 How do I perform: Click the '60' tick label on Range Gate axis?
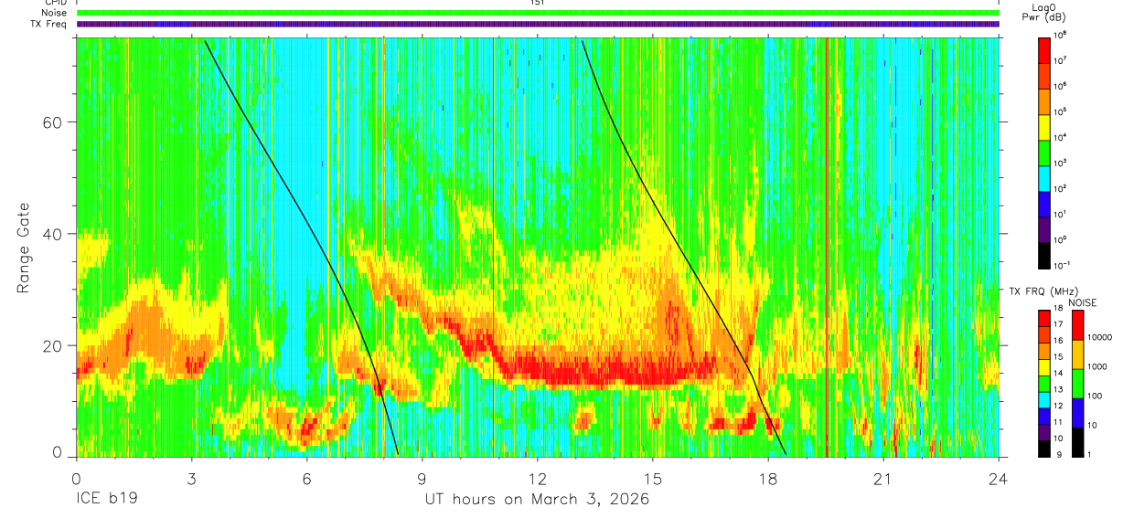point(52,122)
